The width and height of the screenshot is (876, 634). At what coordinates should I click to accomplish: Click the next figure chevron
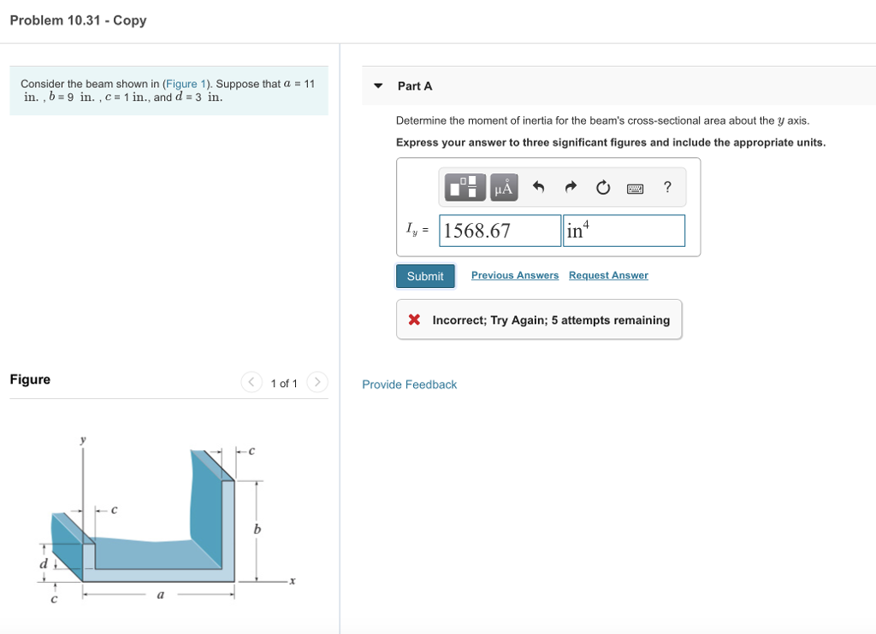click(317, 383)
